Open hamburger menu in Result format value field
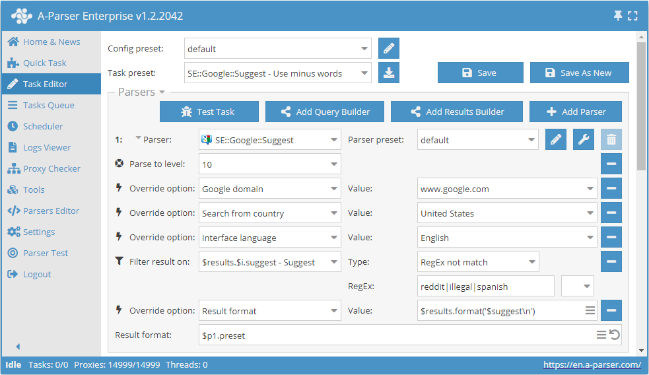The width and height of the screenshot is (649, 375). (590, 310)
